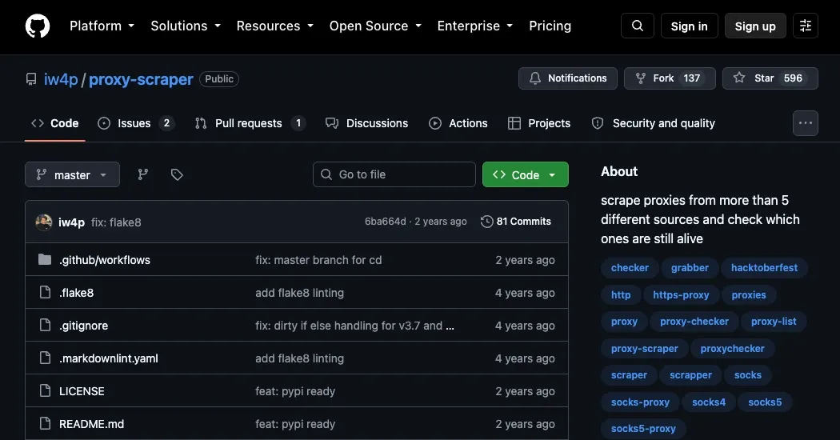Click the iw4p avatar in commit row
840x440 pixels.
click(44, 222)
